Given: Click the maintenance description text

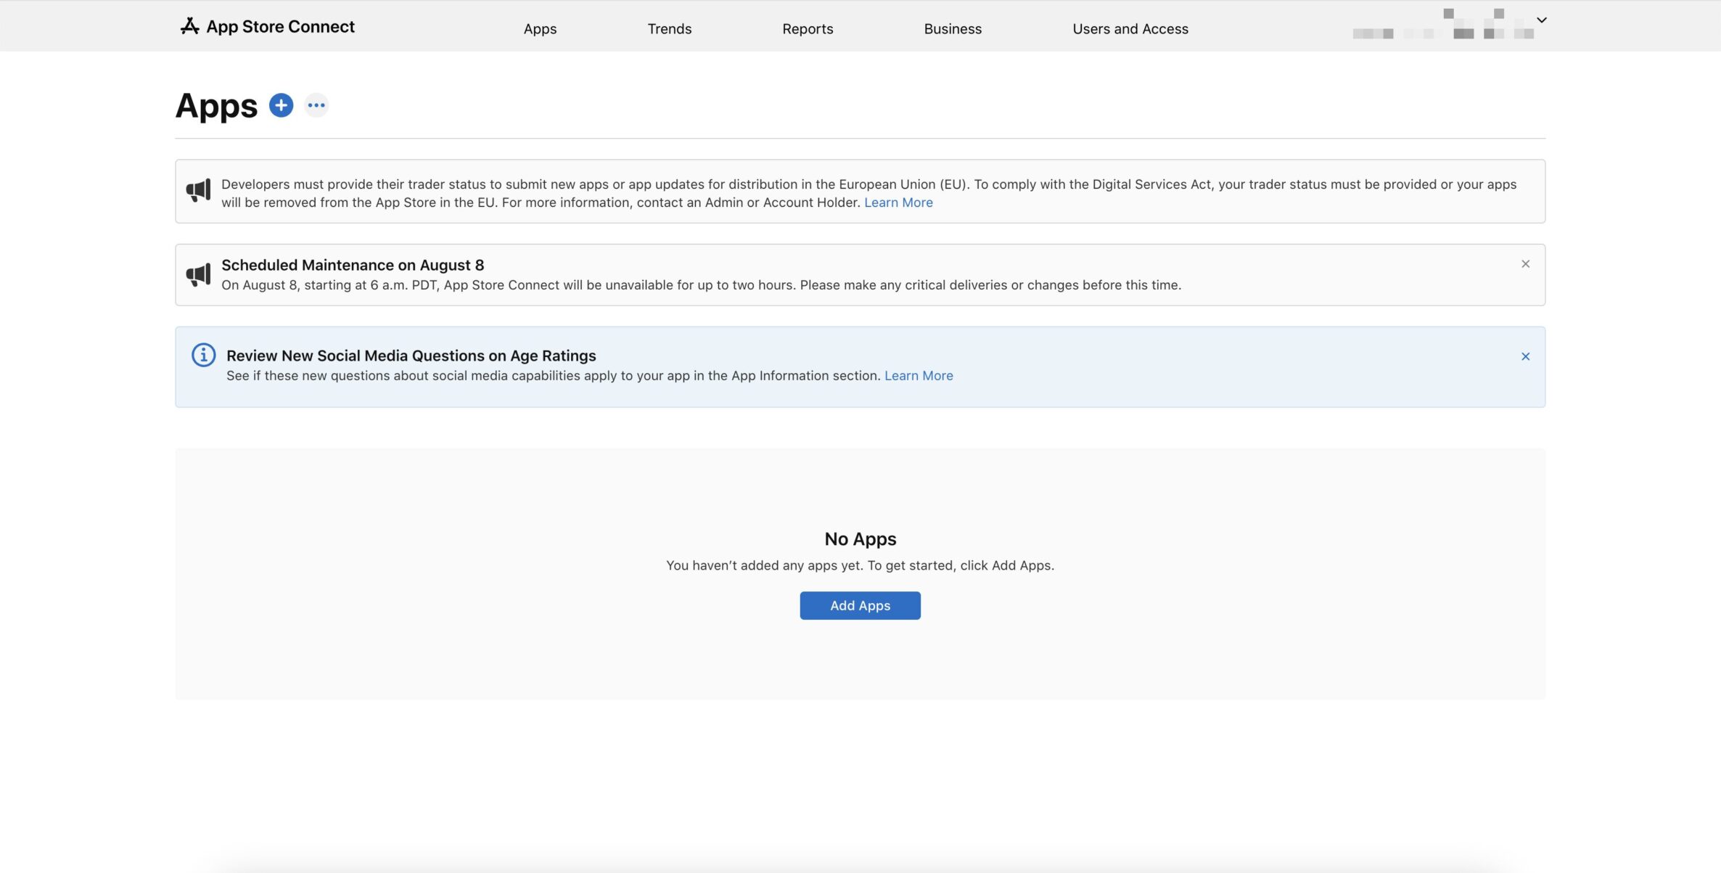Looking at the screenshot, I should [701, 285].
